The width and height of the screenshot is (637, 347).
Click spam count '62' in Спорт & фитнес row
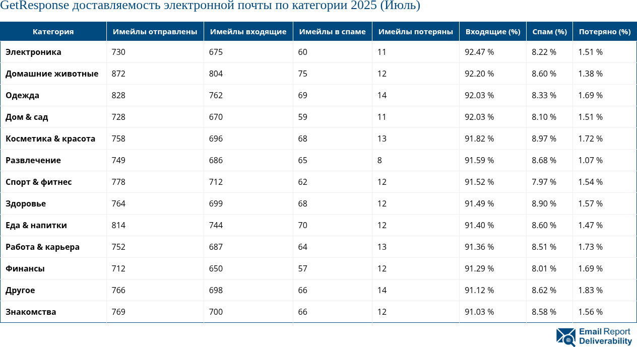coord(303,182)
